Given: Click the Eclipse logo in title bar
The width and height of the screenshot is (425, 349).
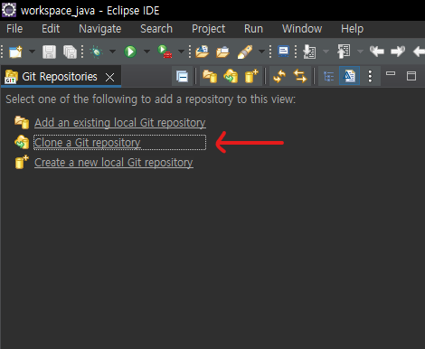Looking at the screenshot, I should [9, 10].
